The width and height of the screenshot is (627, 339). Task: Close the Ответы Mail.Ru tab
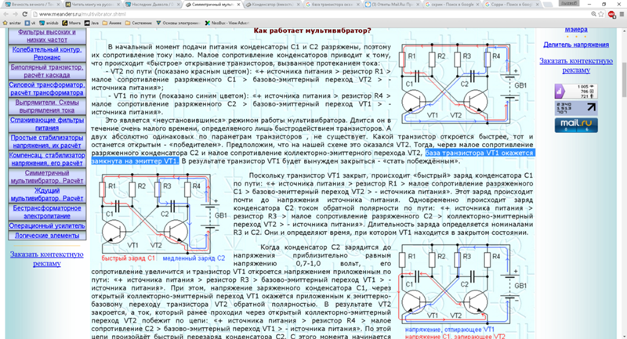click(417, 5)
